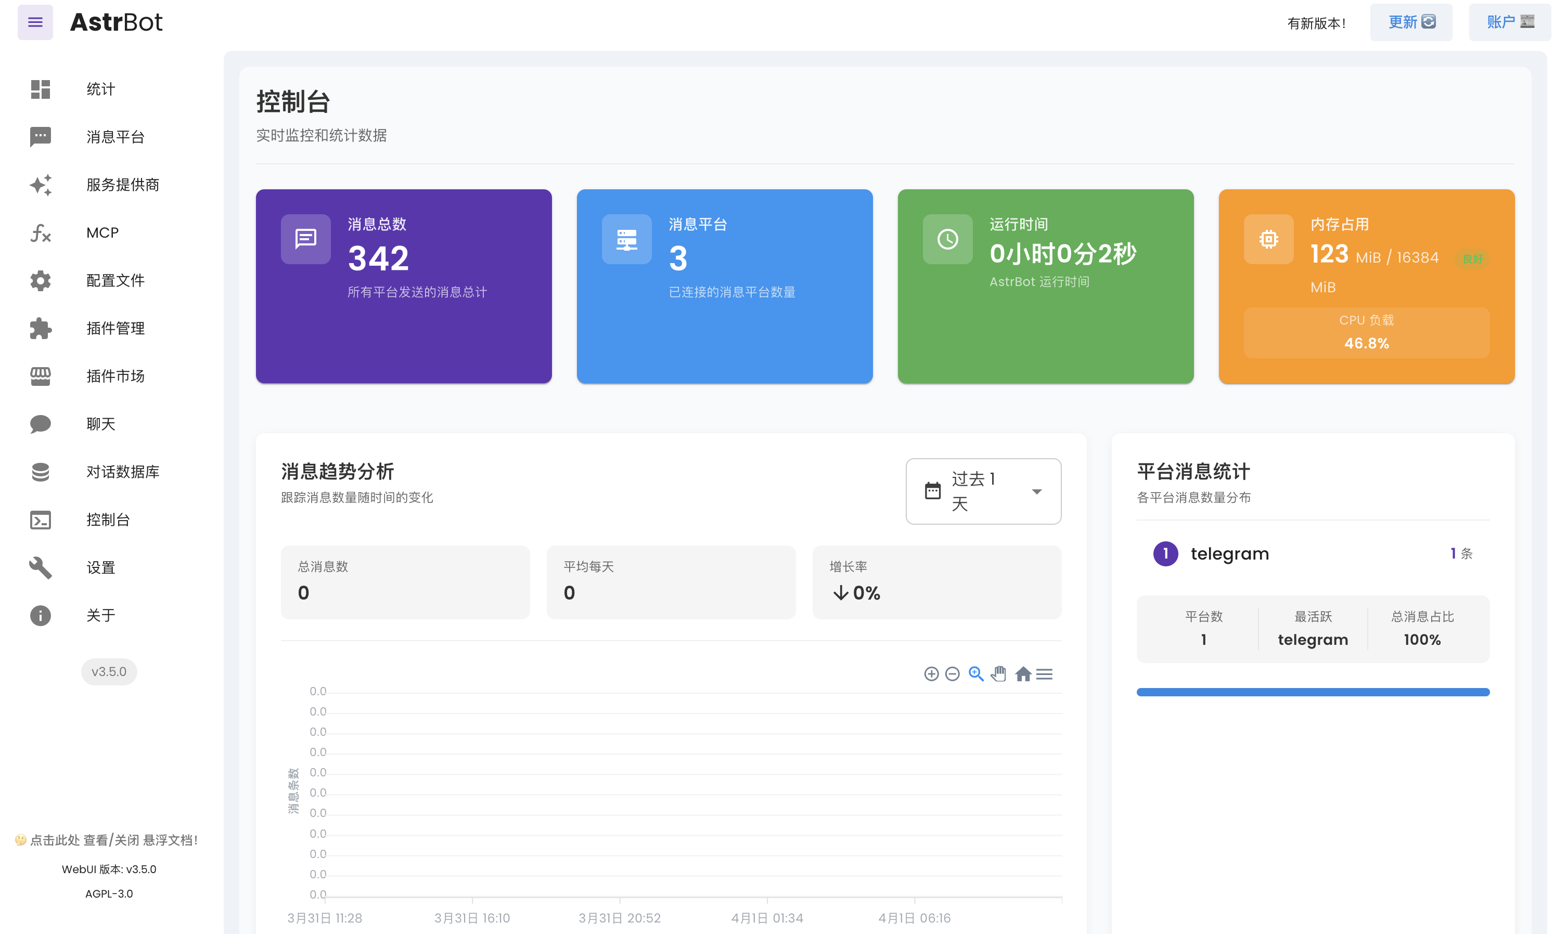Collapse the sidebar with the hamburger button
This screenshot has height=934, width=1567.
pos(35,22)
